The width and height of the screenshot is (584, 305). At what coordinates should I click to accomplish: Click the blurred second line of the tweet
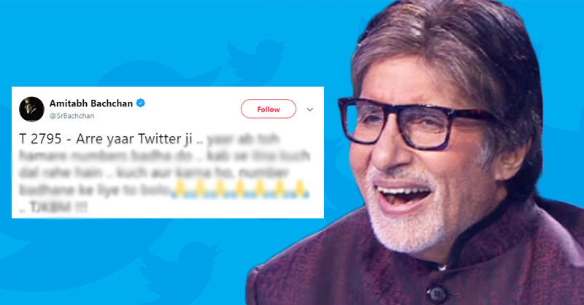point(164,156)
